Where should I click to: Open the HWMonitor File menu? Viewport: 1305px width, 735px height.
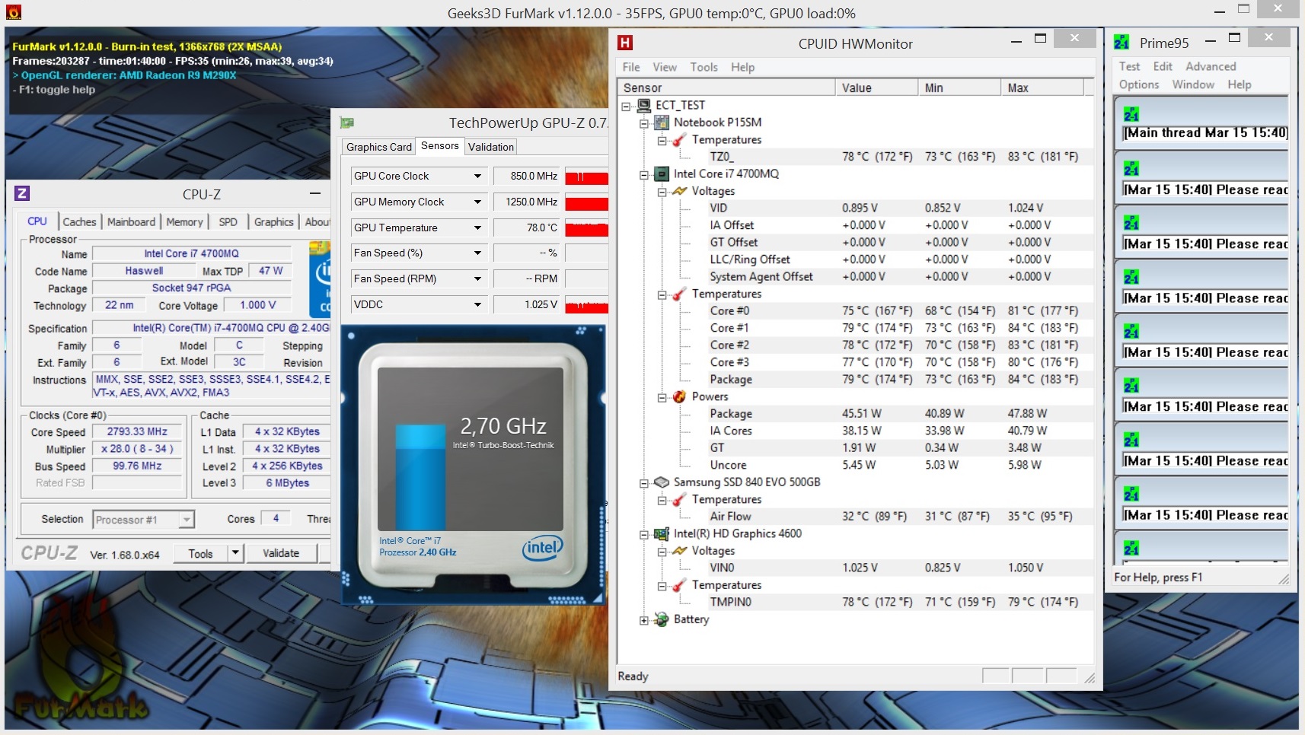631,67
